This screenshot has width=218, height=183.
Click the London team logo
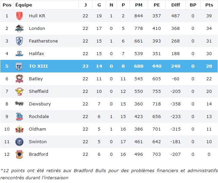[19, 29]
